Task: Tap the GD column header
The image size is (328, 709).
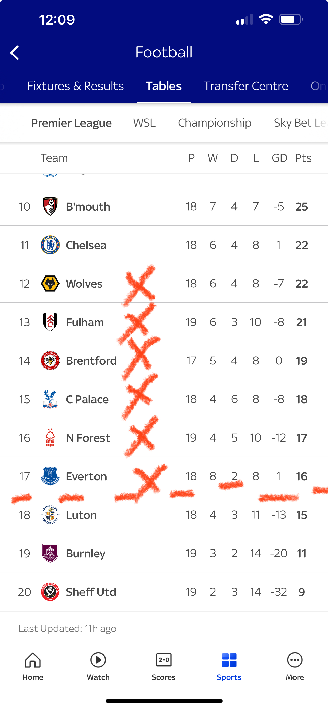Action: point(279,158)
